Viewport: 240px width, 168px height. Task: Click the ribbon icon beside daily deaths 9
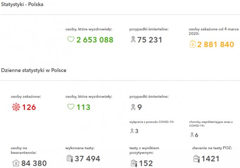pyautogui.click(x=133, y=107)
